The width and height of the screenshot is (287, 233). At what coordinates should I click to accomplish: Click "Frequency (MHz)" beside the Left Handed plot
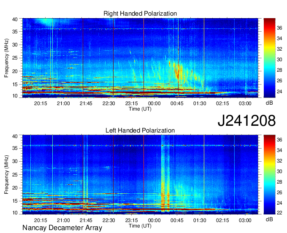[6, 175]
